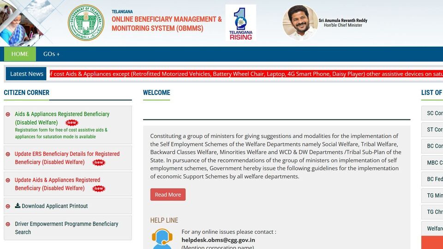443x249 pixels.
Task: Click the helpline headset support icon
Action: click(162, 239)
